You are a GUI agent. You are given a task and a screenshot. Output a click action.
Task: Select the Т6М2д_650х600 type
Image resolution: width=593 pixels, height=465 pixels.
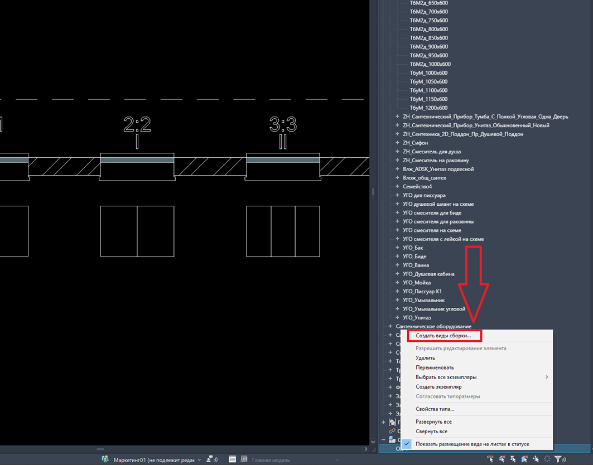pos(429,3)
